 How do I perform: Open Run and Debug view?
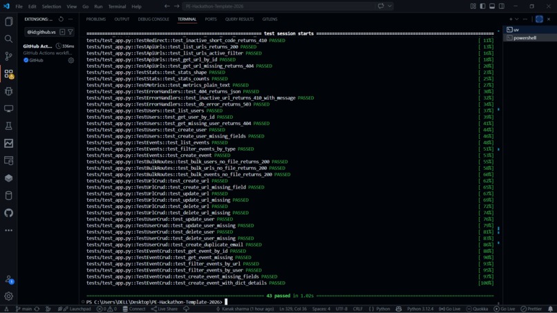(8, 91)
